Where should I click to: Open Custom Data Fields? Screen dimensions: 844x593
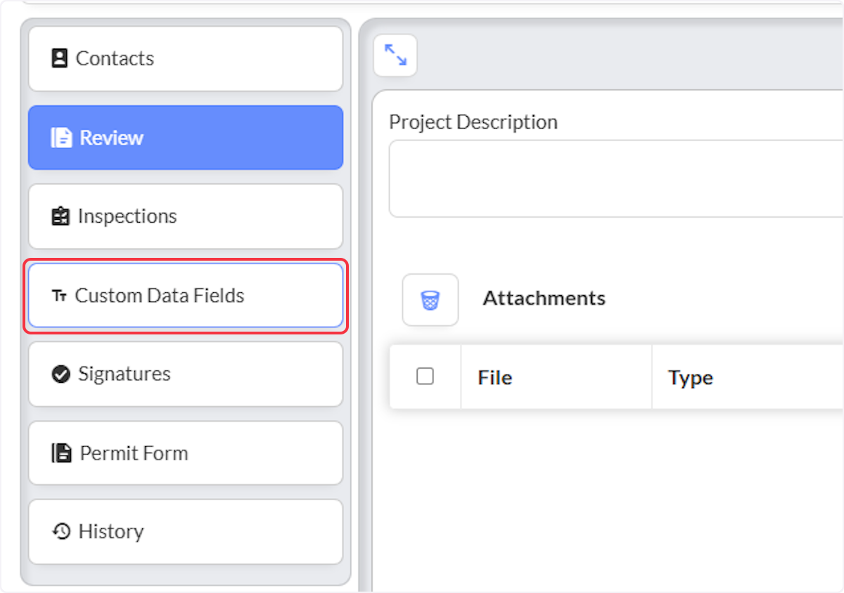[x=186, y=295]
